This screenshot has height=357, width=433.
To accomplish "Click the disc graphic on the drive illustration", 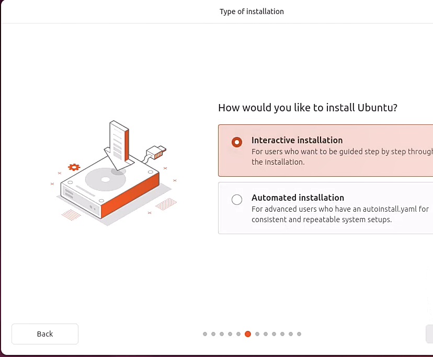I will pos(105,180).
